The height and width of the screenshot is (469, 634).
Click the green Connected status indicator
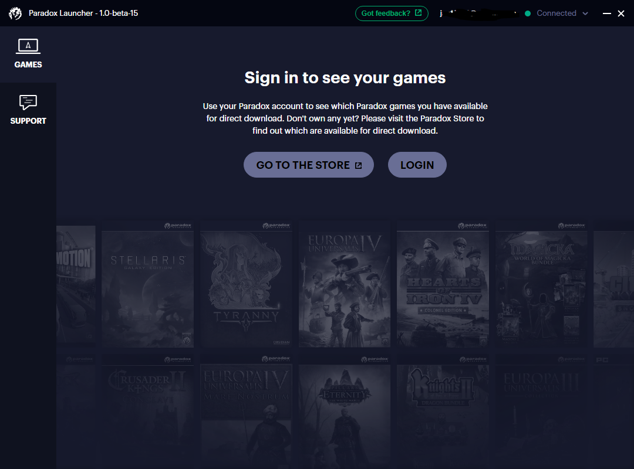tap(528, 13)
